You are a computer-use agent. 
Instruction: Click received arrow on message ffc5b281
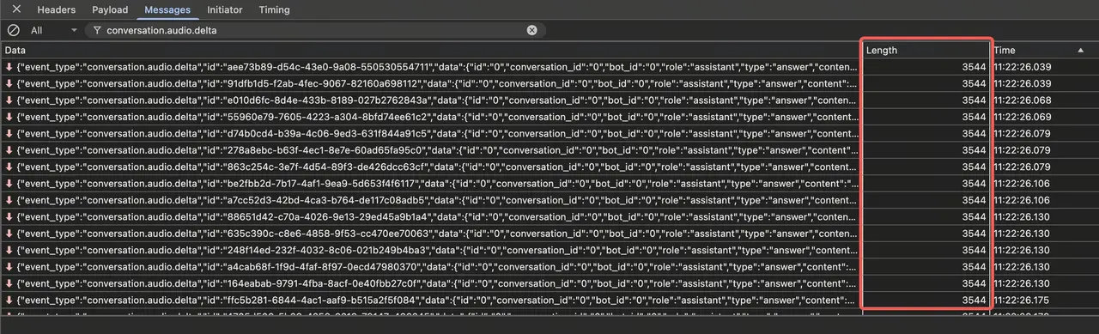coord(9,301)
